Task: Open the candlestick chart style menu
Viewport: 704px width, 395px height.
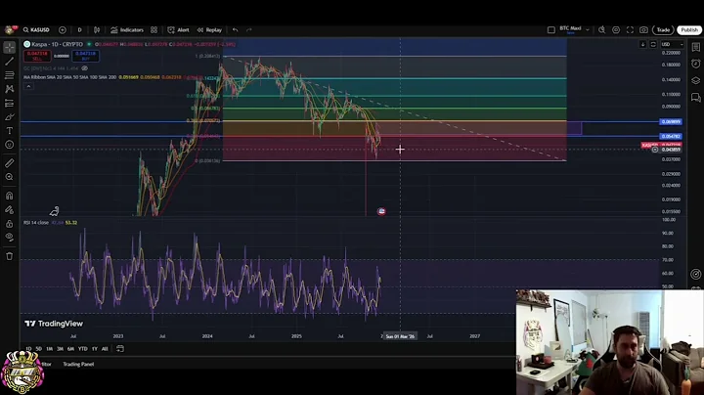Action: click(x=97, y=30)
